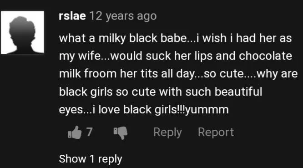Expand the hidden reply thread
The height and width of the screenshot is (168, 303).
tap(91, 159)
